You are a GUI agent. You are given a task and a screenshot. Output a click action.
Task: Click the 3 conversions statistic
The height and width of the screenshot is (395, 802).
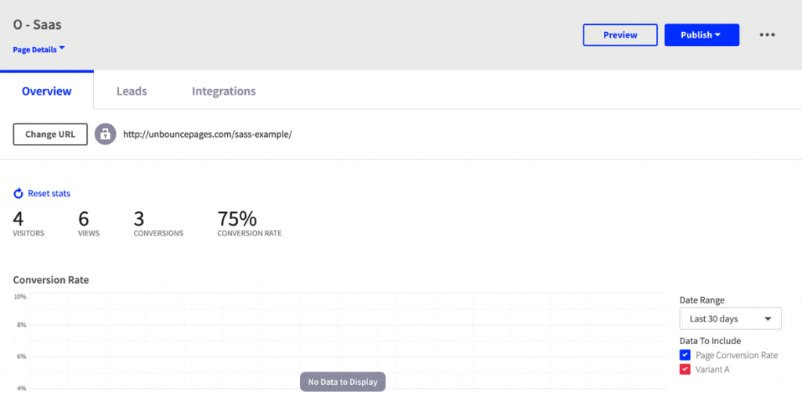click(x=158, y=224)
